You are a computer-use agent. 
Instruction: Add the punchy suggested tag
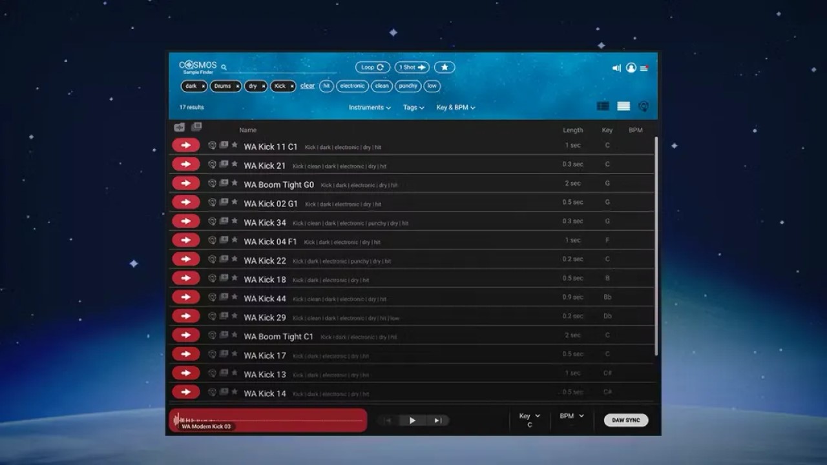408,86
